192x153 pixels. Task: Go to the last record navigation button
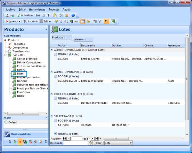coord(97,138)
